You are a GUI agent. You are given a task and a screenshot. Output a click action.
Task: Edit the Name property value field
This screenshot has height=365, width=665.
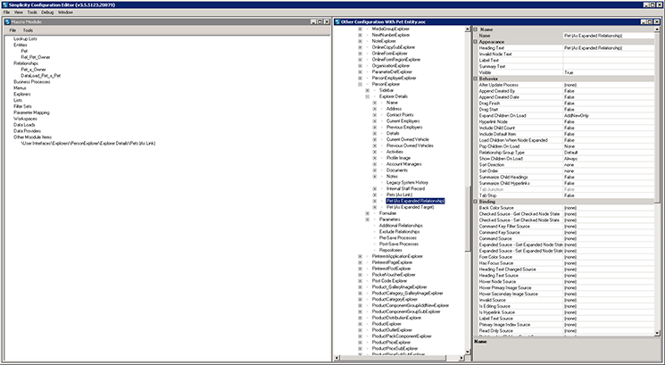tap(609, 36)
